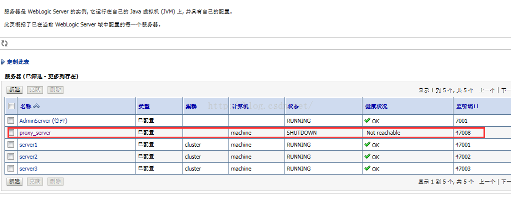Click port value 47002
This screenshot has width=511, height=201.
click(x=463, y=157)
